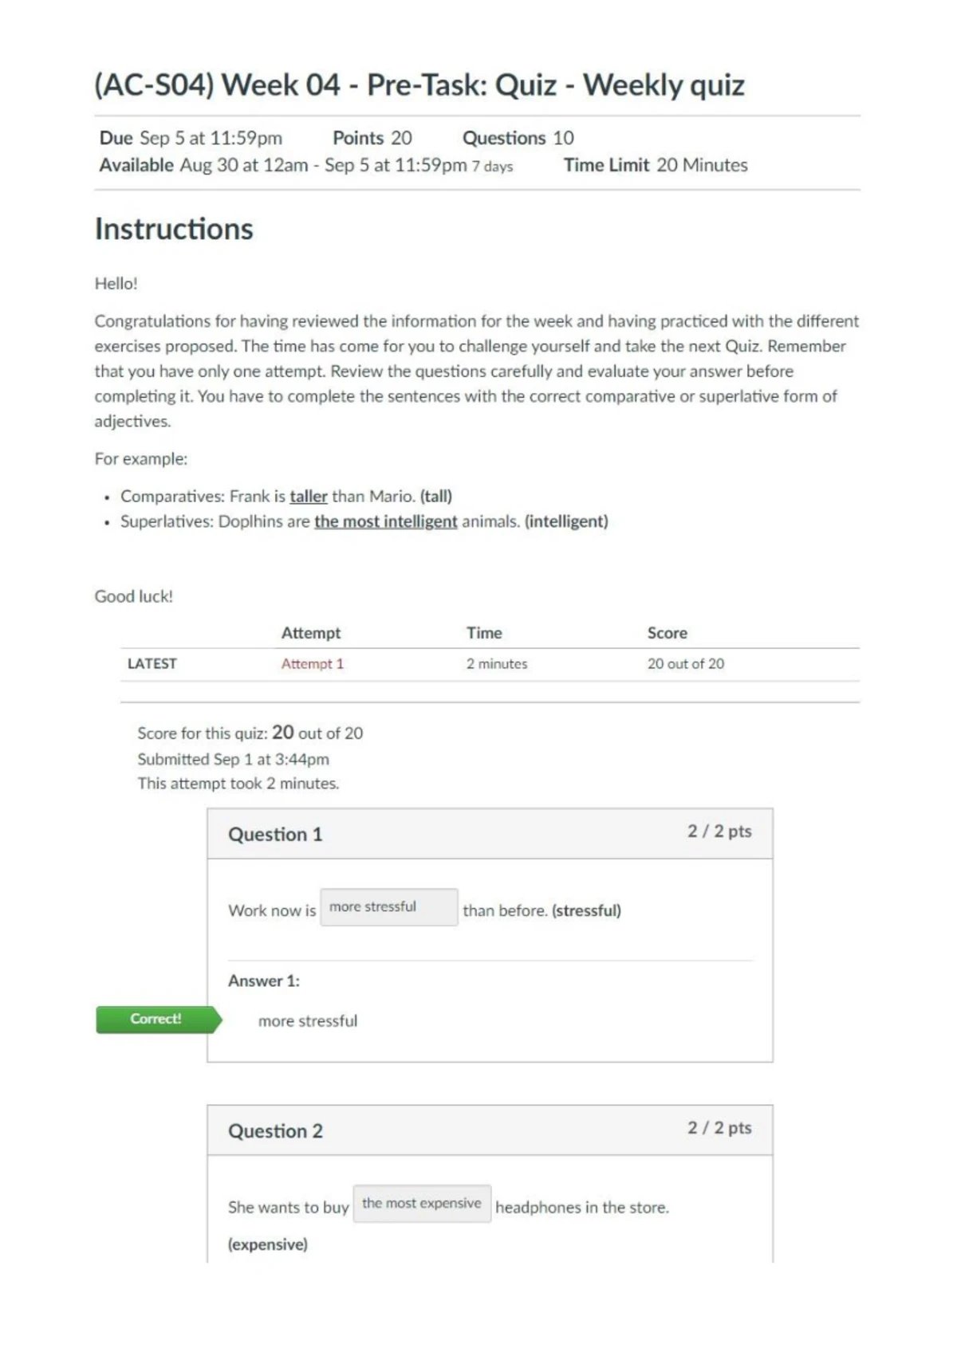Click the Time column header

(x=484, y=633)
